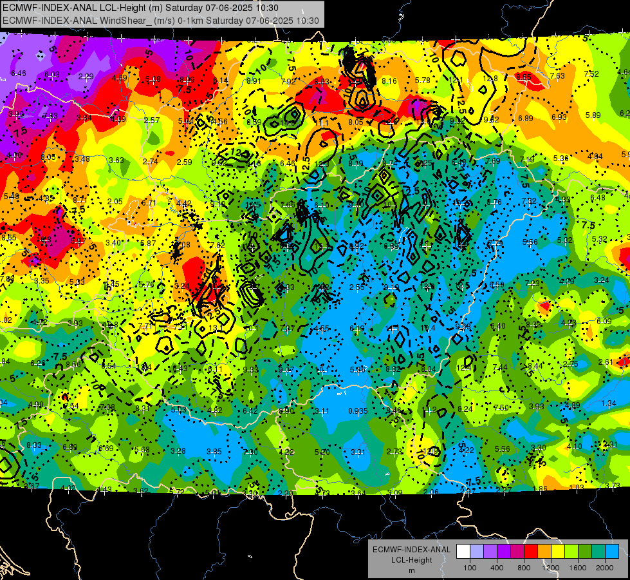This screenshot has width=630, height=580.
Task: Click LCL-Height text inside the legend box
Action: click(411, 560)
